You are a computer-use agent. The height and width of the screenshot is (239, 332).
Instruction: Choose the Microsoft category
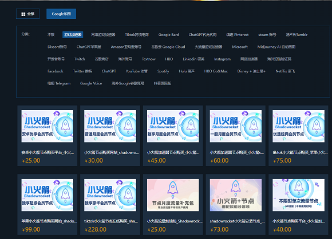[x=240, y=47]
